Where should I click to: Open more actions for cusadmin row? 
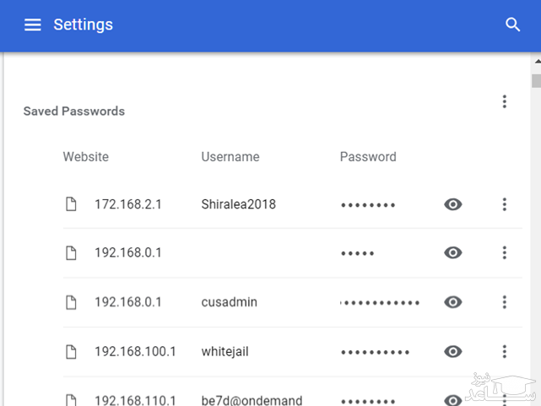pos(504,302)
